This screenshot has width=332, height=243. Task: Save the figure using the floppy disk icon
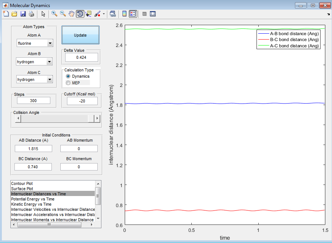click(x=23, y=14)
